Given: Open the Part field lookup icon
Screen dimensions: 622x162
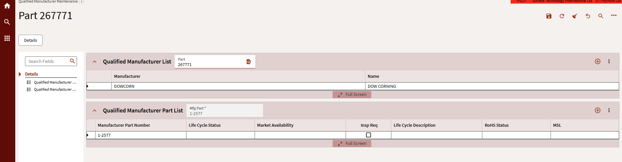Looking at the screenshot, I should click(248, 62).
